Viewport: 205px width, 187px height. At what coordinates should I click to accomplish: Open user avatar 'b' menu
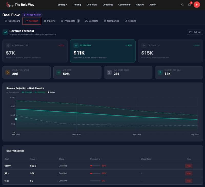tap(197, 5)
